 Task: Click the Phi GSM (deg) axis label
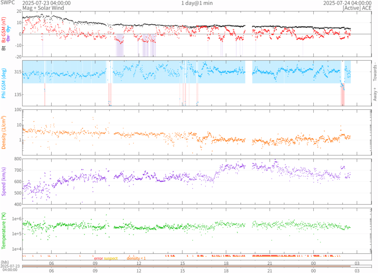coord(4,84)
